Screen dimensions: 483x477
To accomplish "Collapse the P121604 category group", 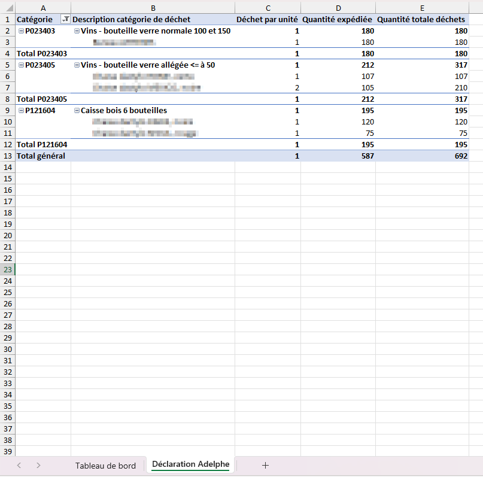I will click(21, 111).
